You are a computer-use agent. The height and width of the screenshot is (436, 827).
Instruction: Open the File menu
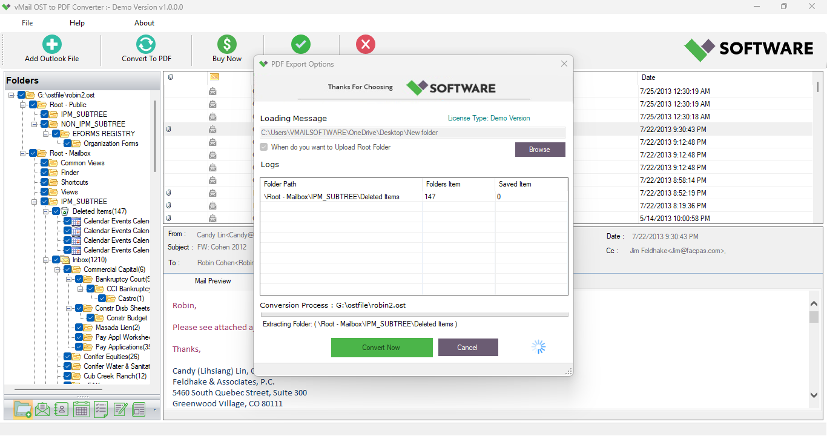[27, 23]
